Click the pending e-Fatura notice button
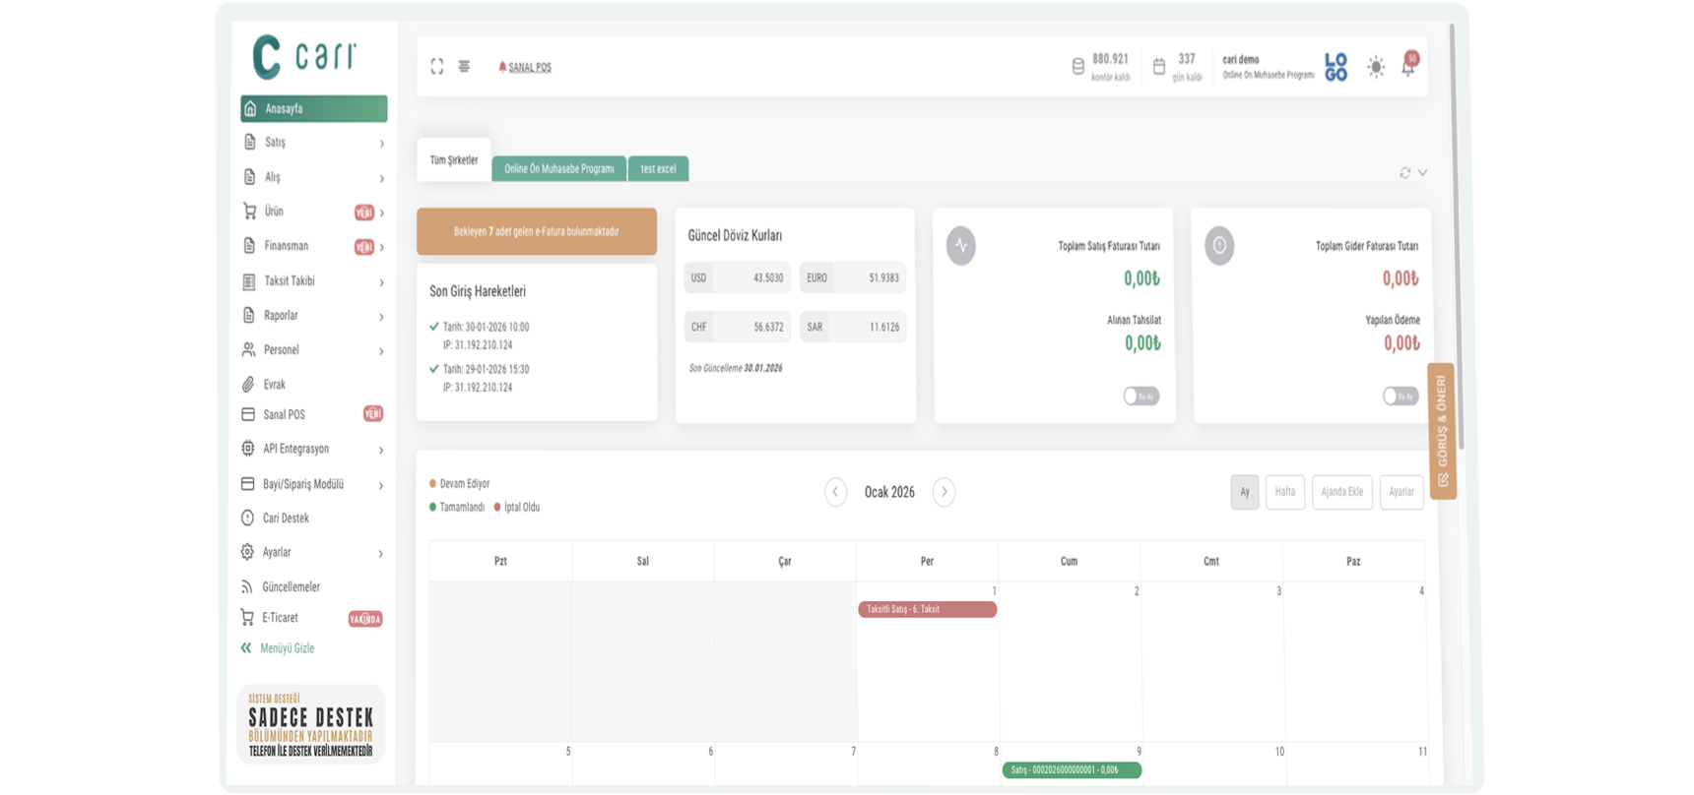This screenshot has width=1694, height=795. [x=536, y=232]
